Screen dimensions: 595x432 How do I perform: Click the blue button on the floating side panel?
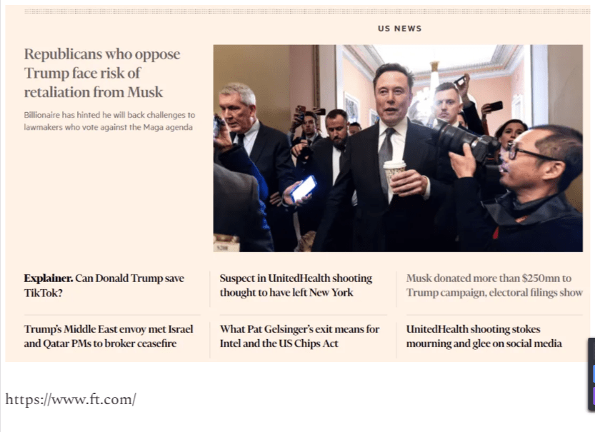[592, 373]
